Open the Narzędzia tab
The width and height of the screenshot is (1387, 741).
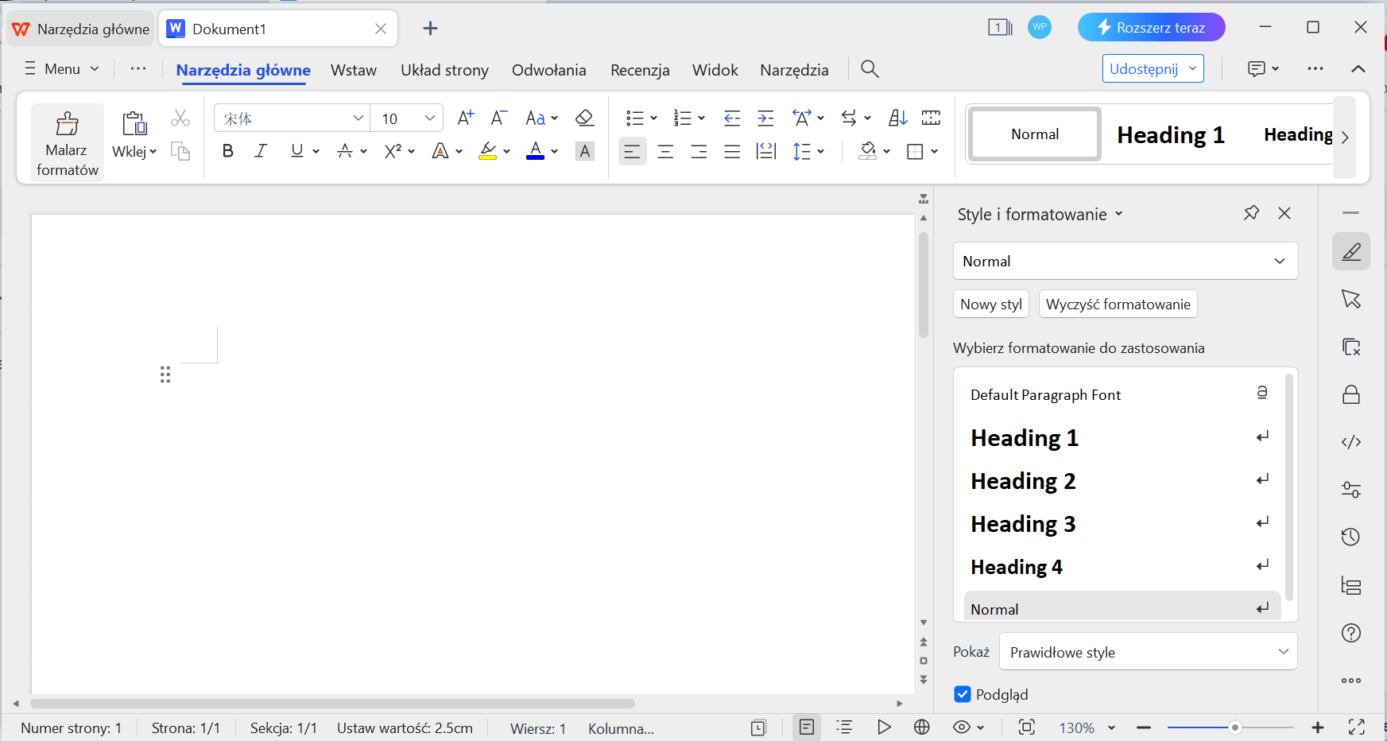pos(794,70)
